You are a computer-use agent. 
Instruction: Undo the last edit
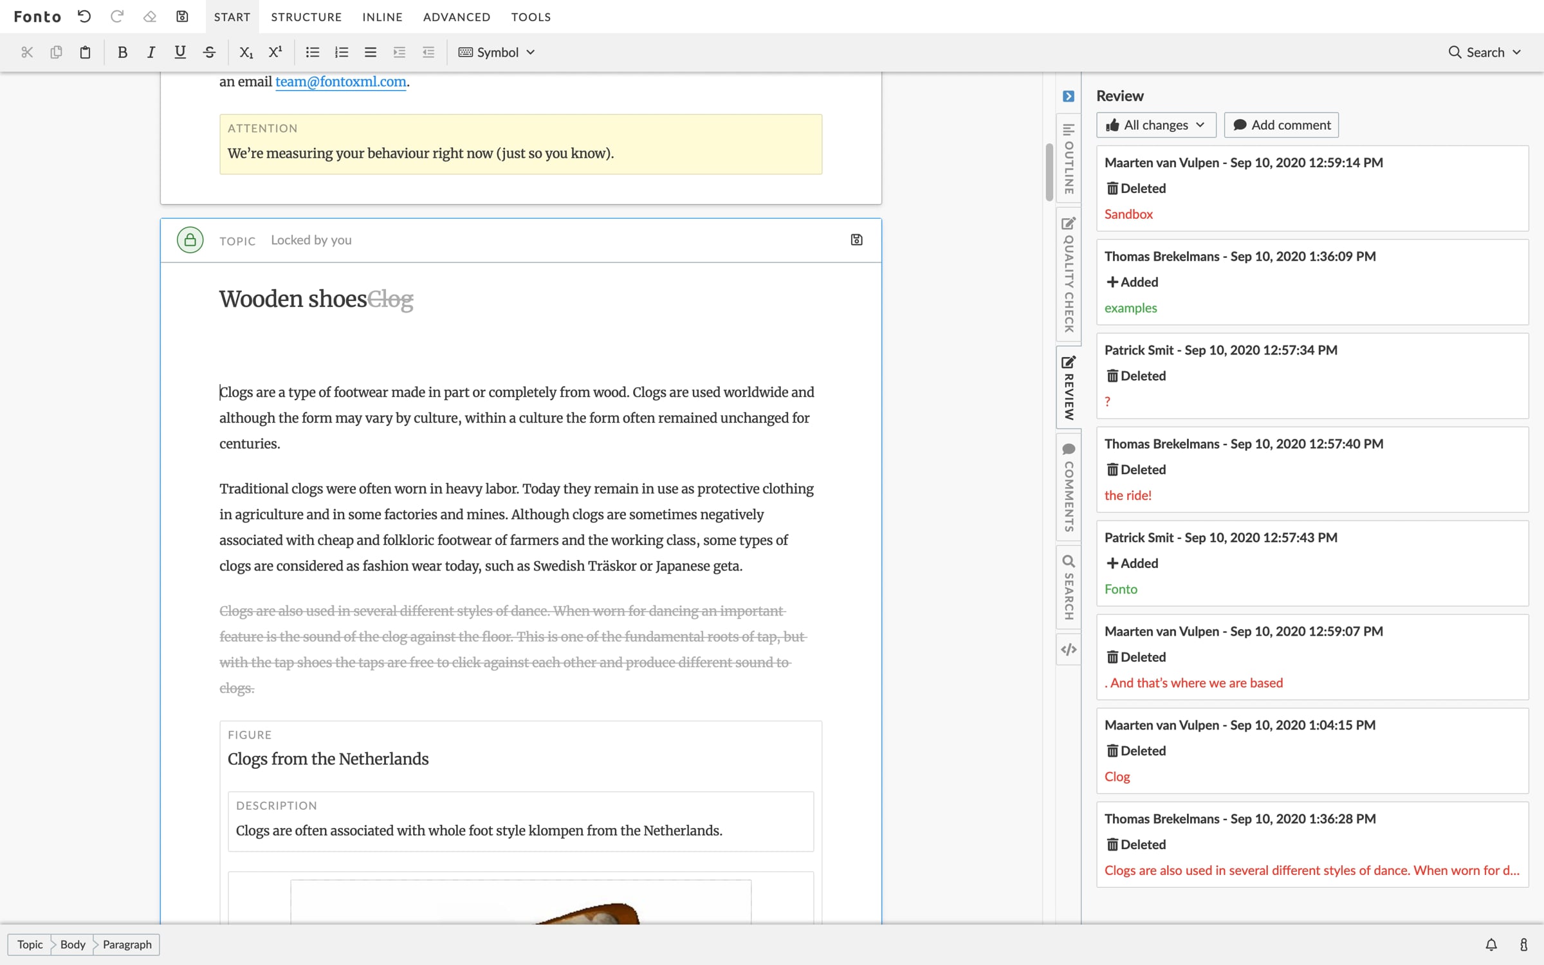84,17
